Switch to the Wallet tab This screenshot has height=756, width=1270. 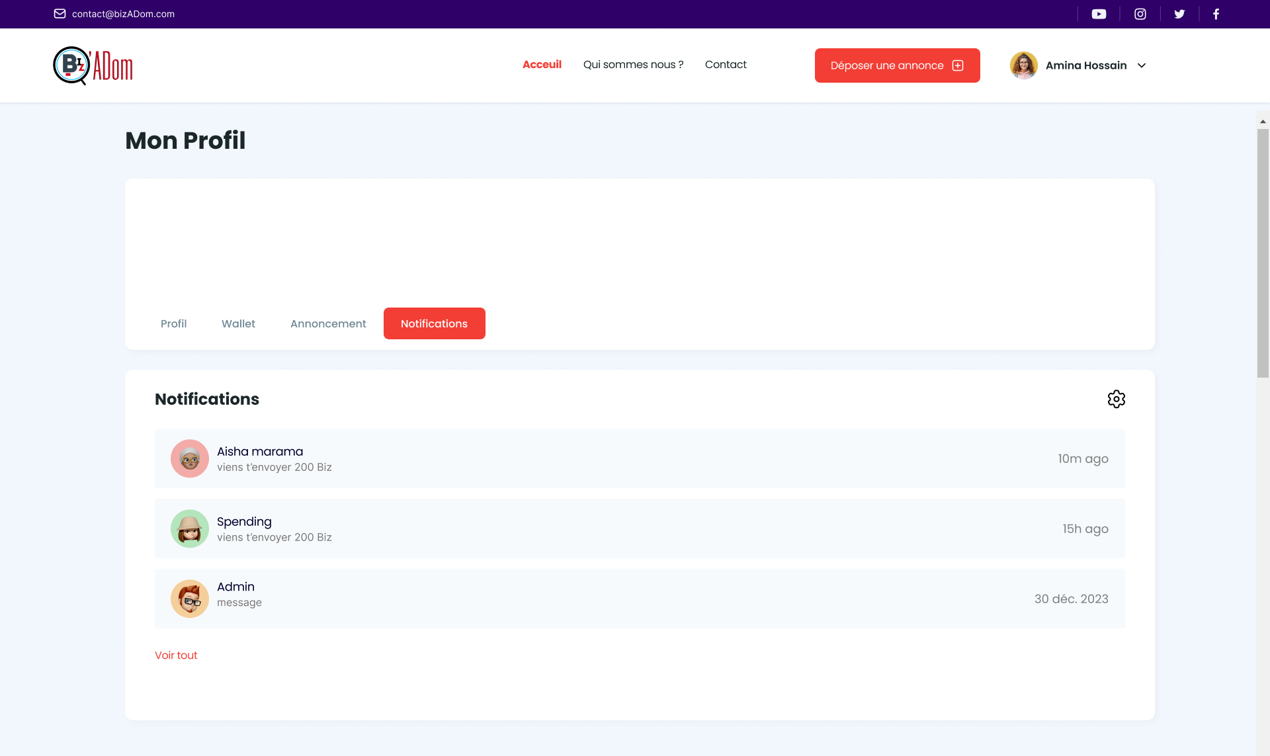pyautogui.click(x=238, y=323)
